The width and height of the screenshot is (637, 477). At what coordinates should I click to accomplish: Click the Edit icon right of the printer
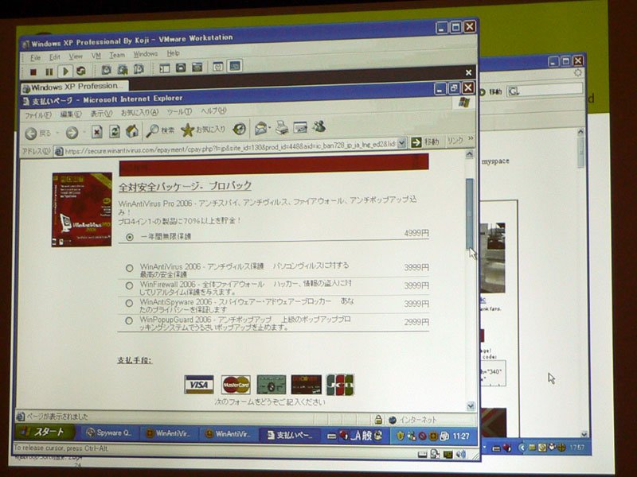300,127
